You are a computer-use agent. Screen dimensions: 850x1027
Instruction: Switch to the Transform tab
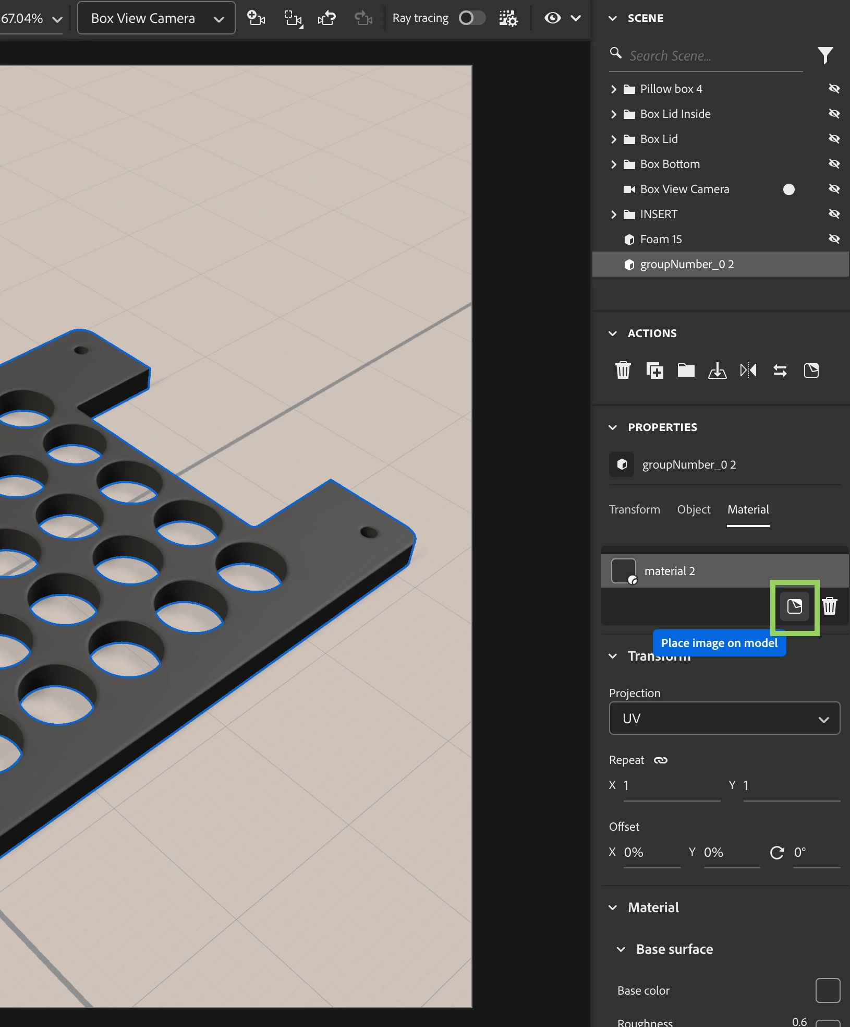tap(635, 510)
